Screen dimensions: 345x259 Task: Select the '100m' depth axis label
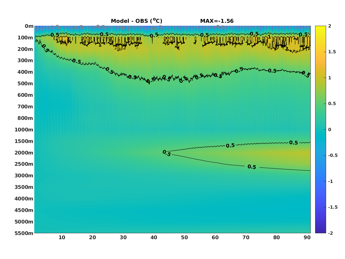[x=25, y=38]
